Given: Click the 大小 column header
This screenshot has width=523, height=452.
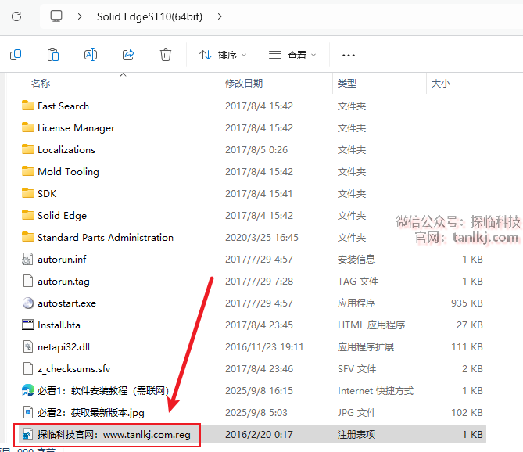Looking at the screenshot, I should [x=440, y=83].
